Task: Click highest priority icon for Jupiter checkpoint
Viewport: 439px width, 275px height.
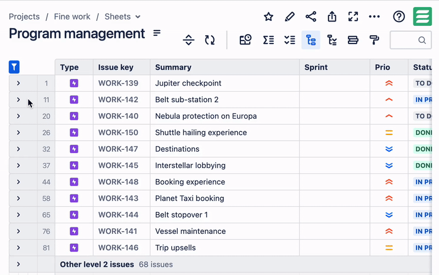Action: (x=389, y=83)
